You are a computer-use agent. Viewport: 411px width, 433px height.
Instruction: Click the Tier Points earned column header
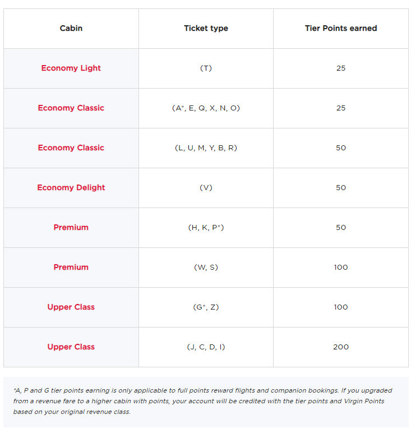(341, 29)
